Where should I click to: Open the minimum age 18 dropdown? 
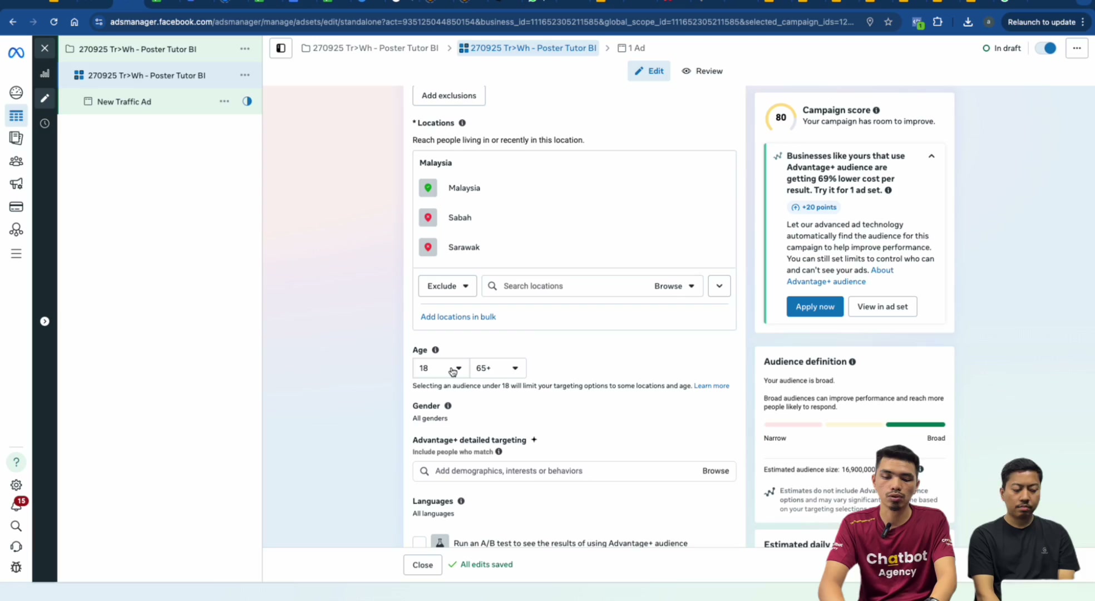click(441, 368)
